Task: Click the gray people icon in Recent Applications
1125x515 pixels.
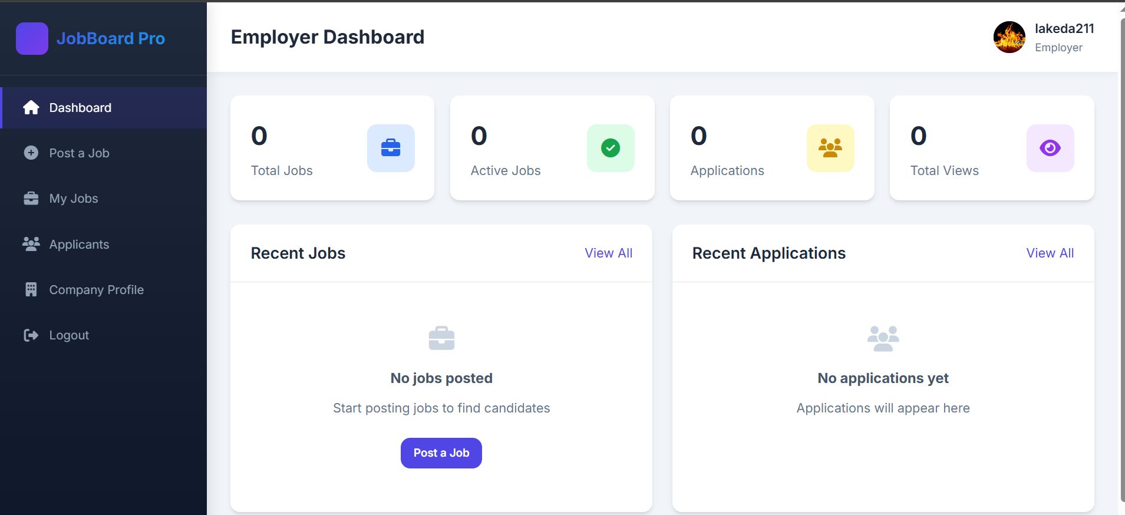Action: [x=883, y=338]
